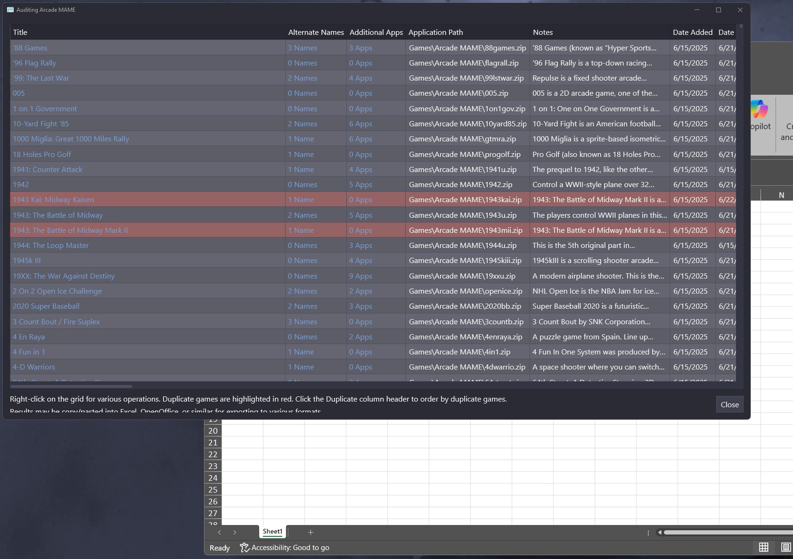
Task: Open the '88 Games title link
Action: click(x=30, y=48)
